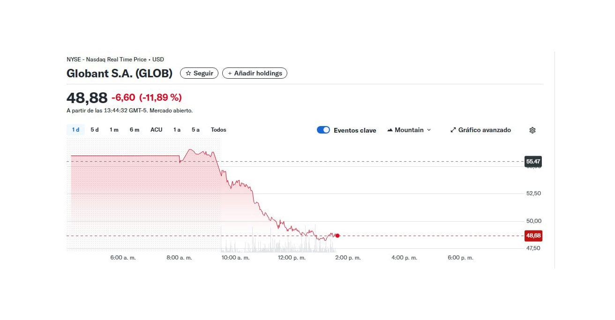Switch to the 1 m tab
615x320 pixels.
pos(114,129)
